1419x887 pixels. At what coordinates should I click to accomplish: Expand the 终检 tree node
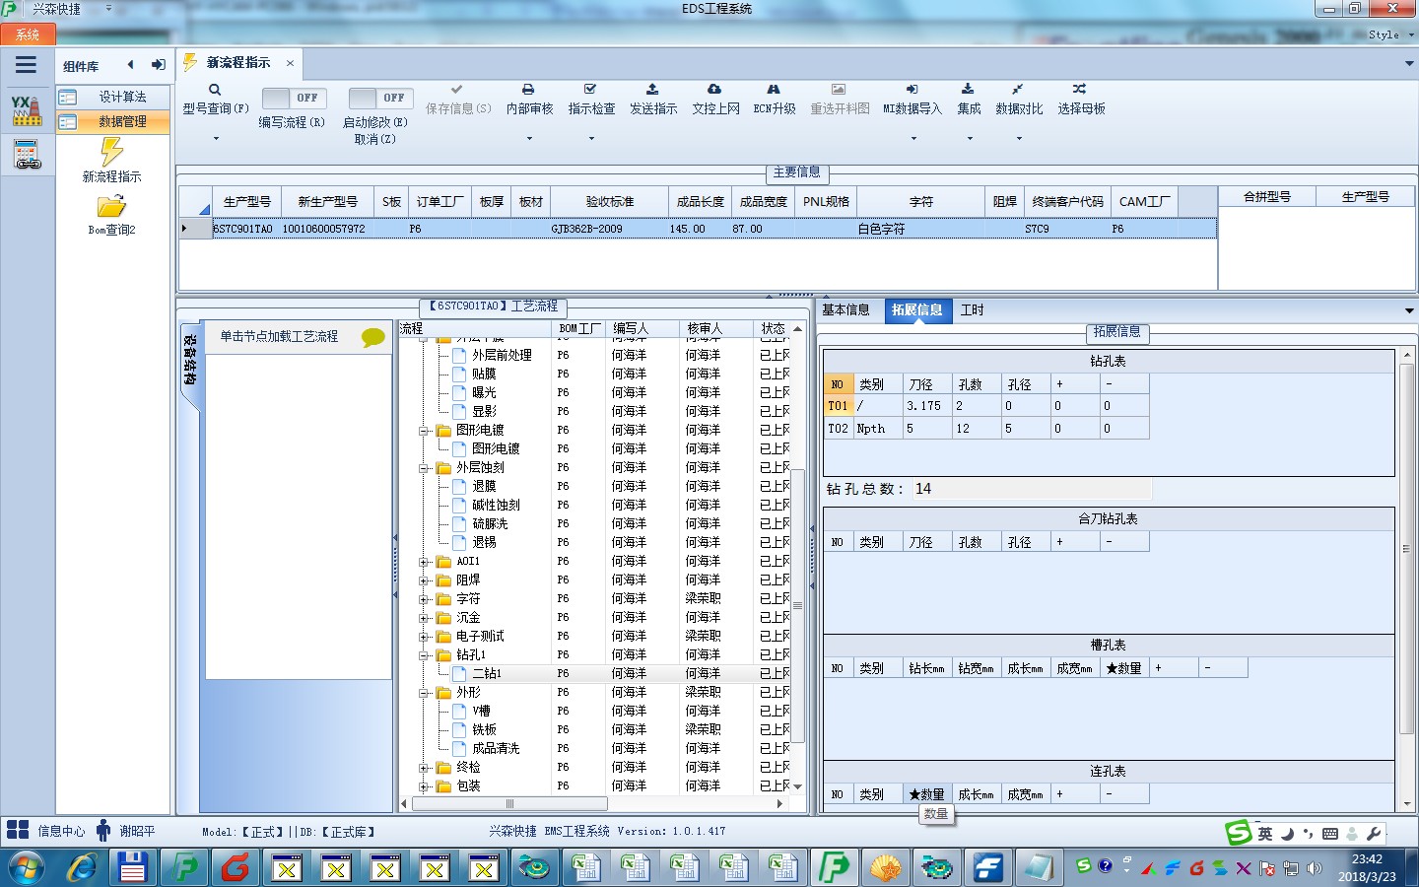pos(425,768)
